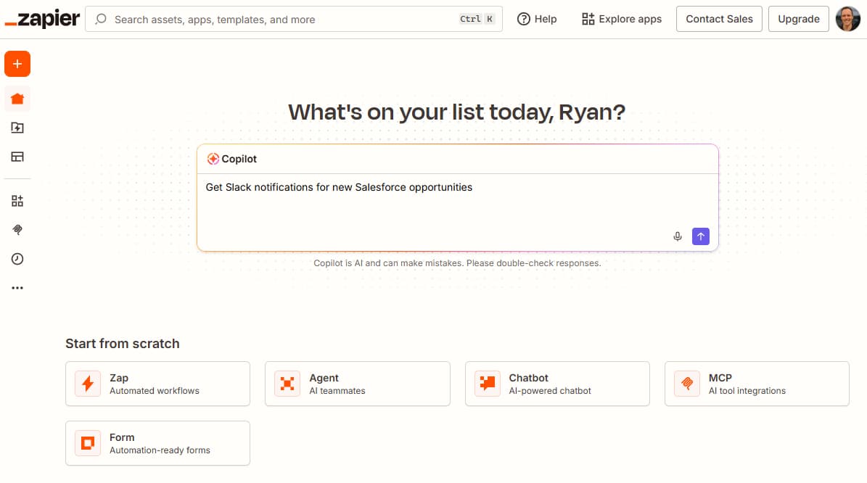Viewport: 867px width, 483px height.
Task: Open the Home icon in sidebar
Action: [x=17, y=99]
